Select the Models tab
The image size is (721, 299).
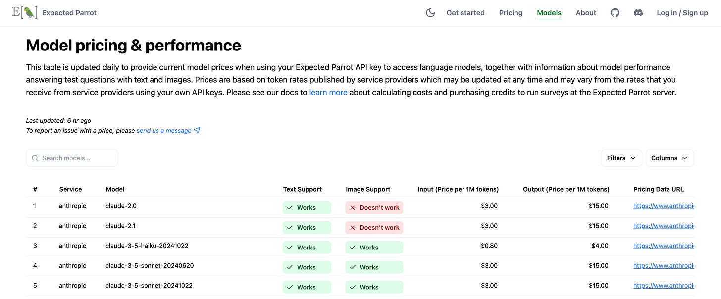[x=549, y=13]
